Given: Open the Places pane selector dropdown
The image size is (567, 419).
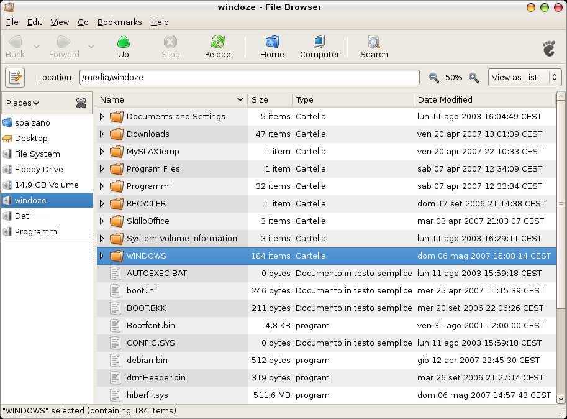Looking at the screenshot, I should (x=22, y=103).
